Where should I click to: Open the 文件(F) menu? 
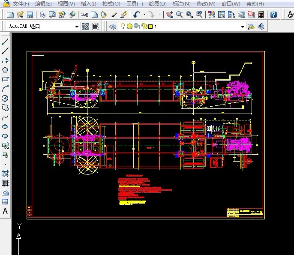[x=21, y=4]
